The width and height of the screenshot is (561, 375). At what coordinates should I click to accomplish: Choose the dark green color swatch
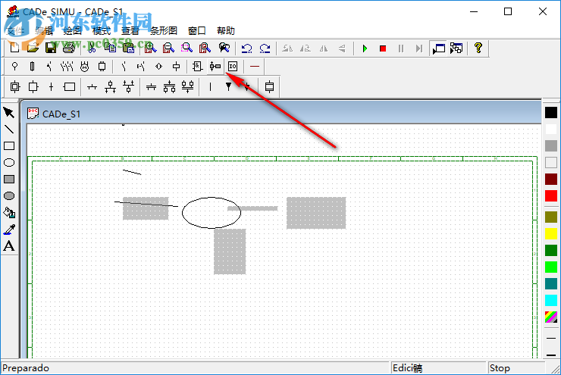pyautogui.click(x=551, y=250)
